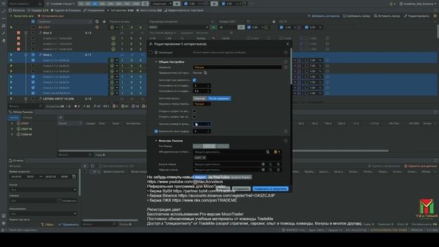The height and width of the screenshot is (247, 439).
Task: Click the trash icon beside Белый список
Action: (x=278, y=165)
